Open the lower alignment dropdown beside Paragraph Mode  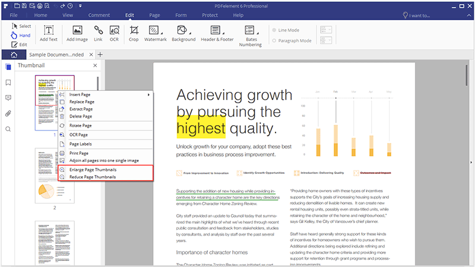(326, 40)
